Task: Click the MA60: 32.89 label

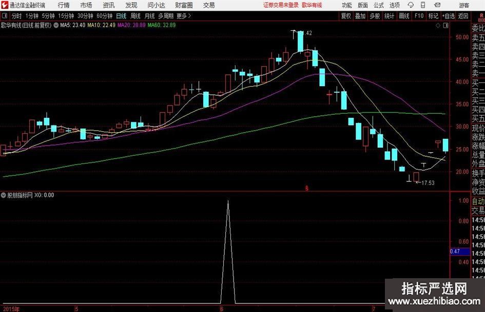Action: [162, 25]
